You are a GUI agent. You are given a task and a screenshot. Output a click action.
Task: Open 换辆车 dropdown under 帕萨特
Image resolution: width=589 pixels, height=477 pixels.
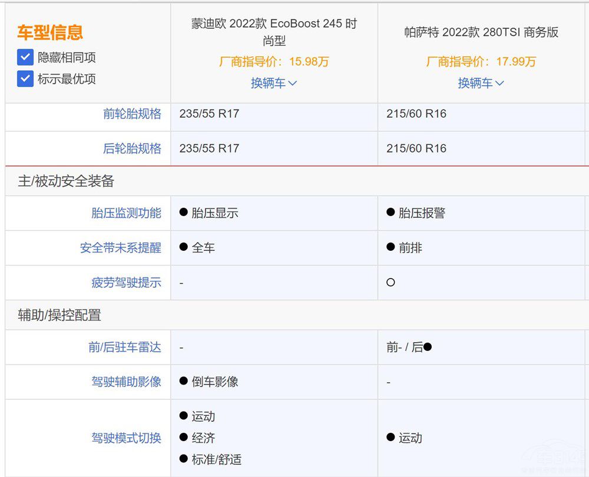tap(481, 83)
